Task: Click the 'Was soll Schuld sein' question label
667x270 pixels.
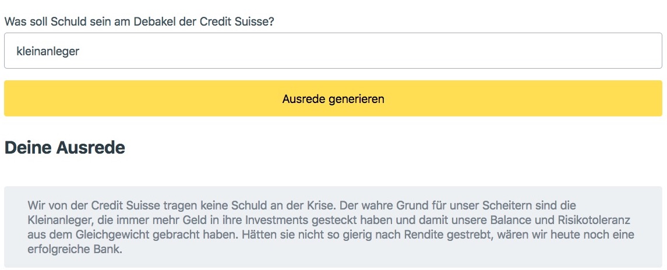Action: [140, 21]
